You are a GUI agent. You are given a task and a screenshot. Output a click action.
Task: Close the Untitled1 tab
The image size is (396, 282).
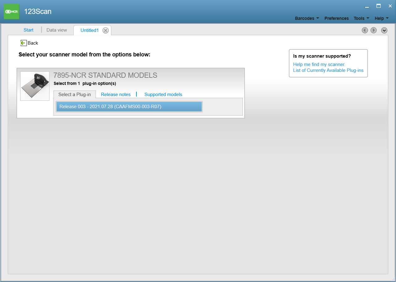point(105,30)
